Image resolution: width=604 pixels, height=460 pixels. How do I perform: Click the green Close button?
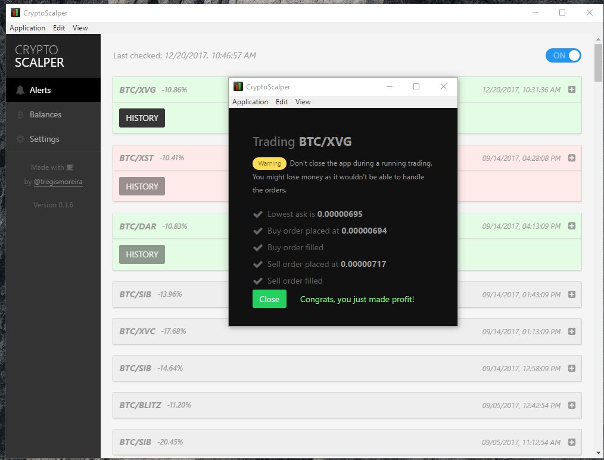[269, 299]
